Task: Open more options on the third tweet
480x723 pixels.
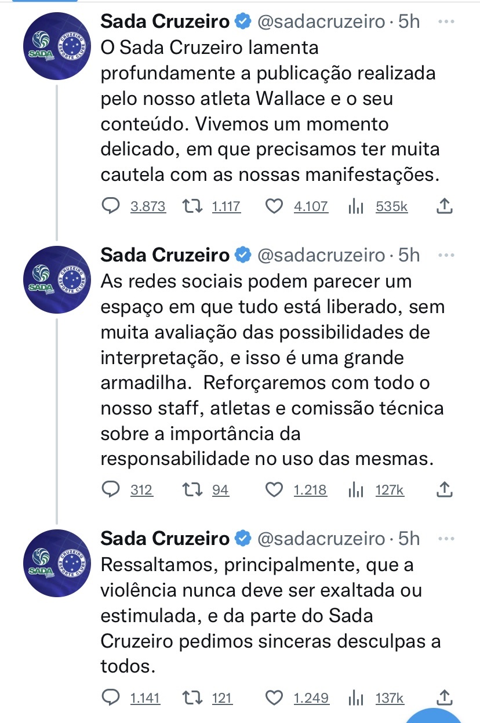Action: [445, 539]
